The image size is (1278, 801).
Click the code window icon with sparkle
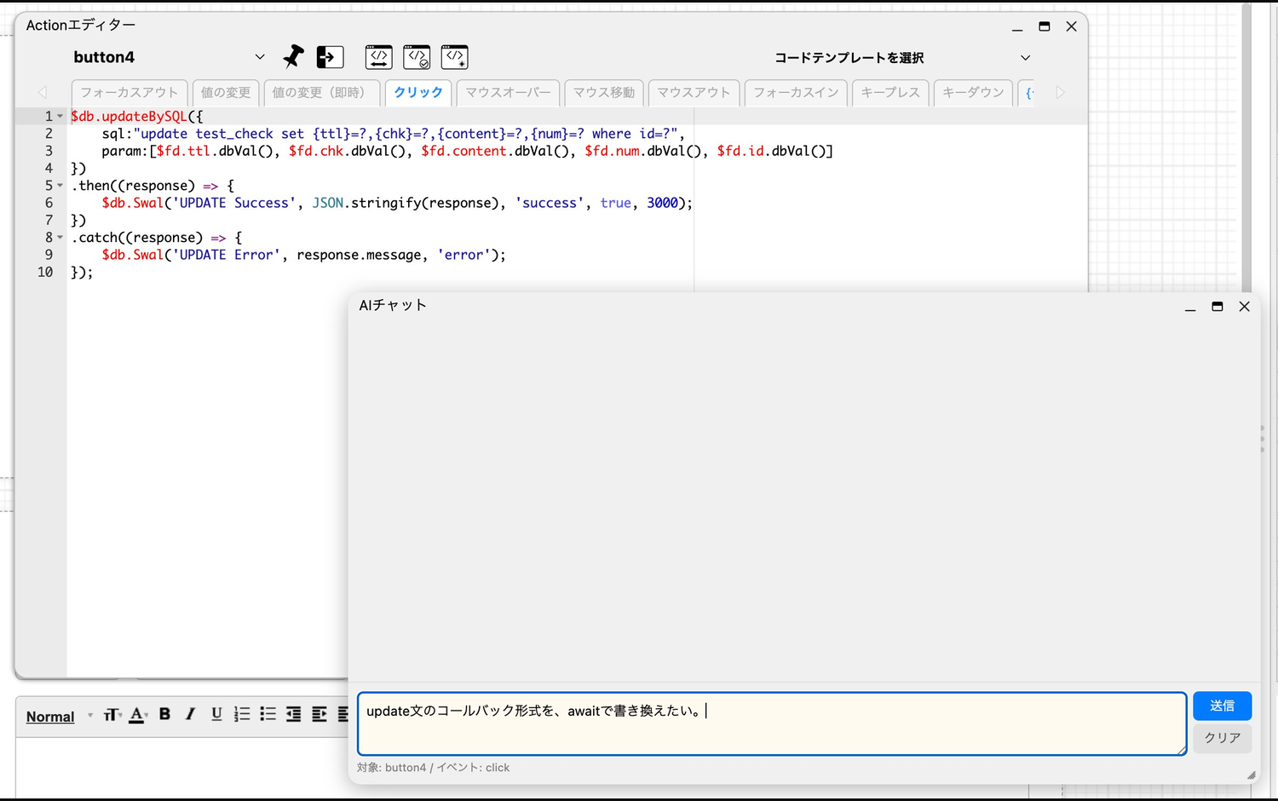click(x=455, y=57)
